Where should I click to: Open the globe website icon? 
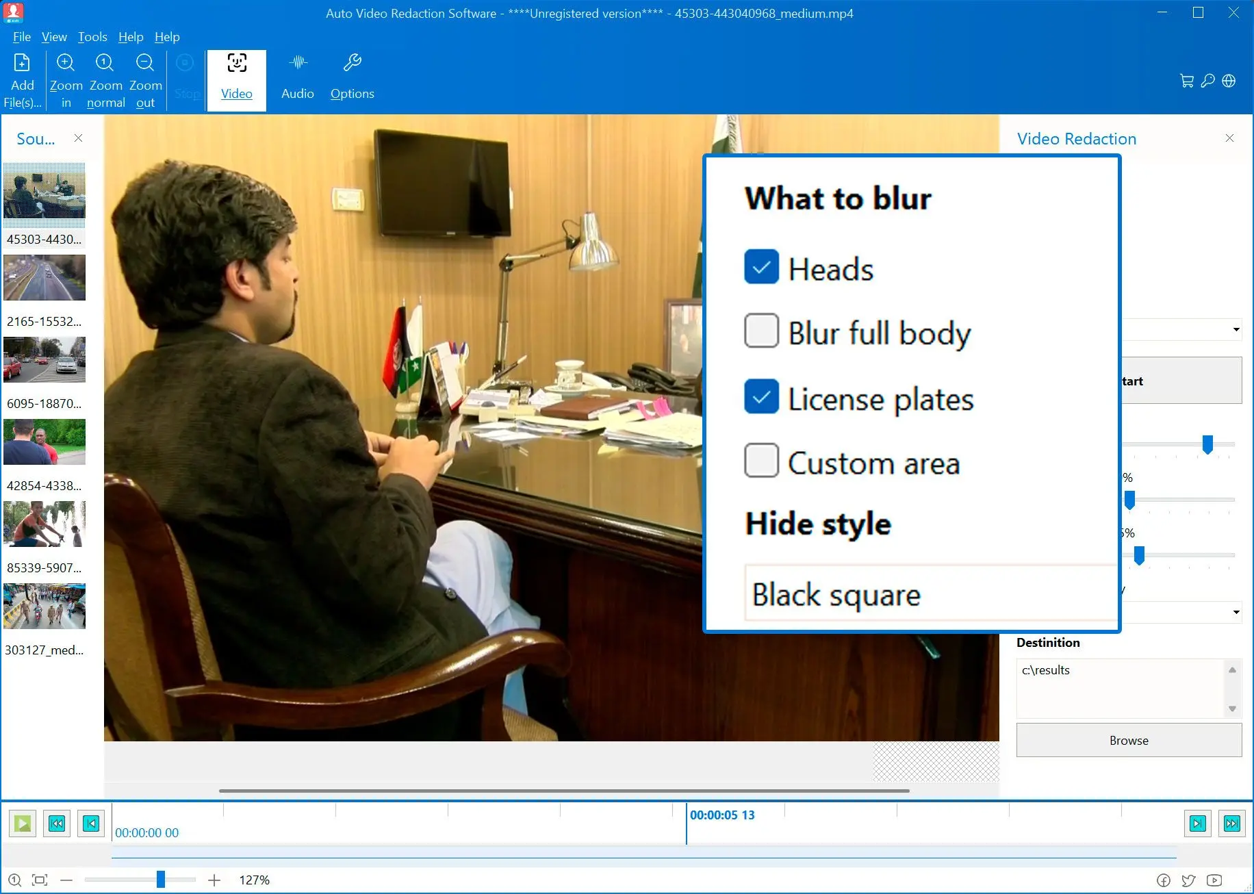point(1229,80)
